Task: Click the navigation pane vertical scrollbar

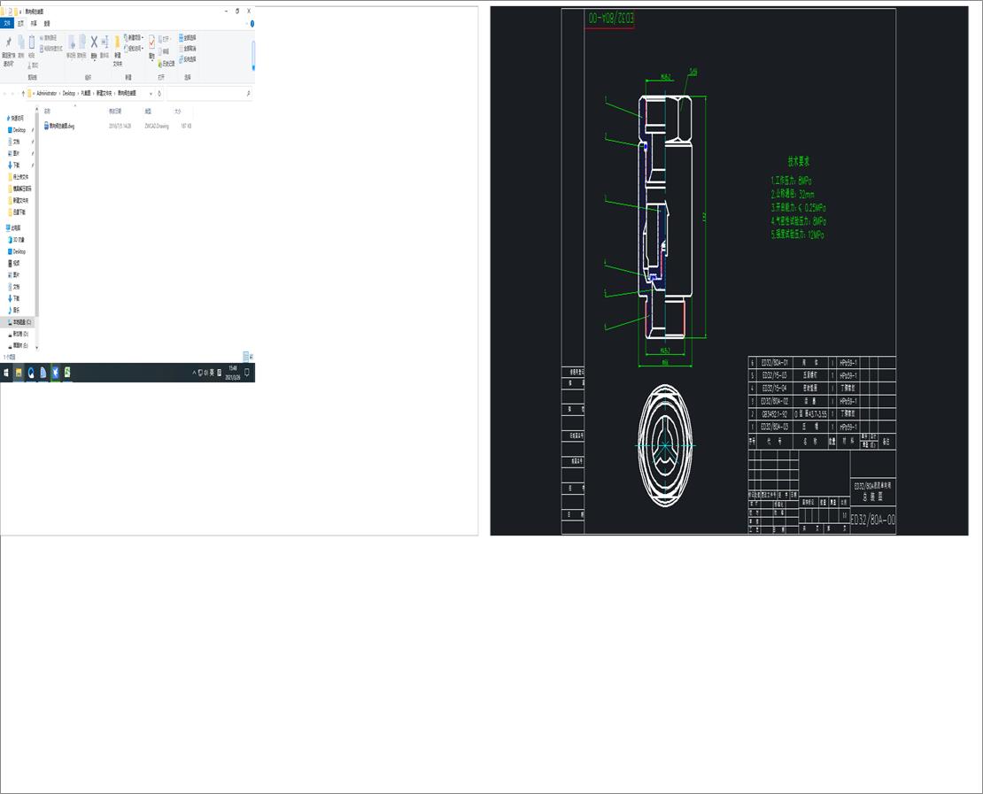Action: (37, 228)
